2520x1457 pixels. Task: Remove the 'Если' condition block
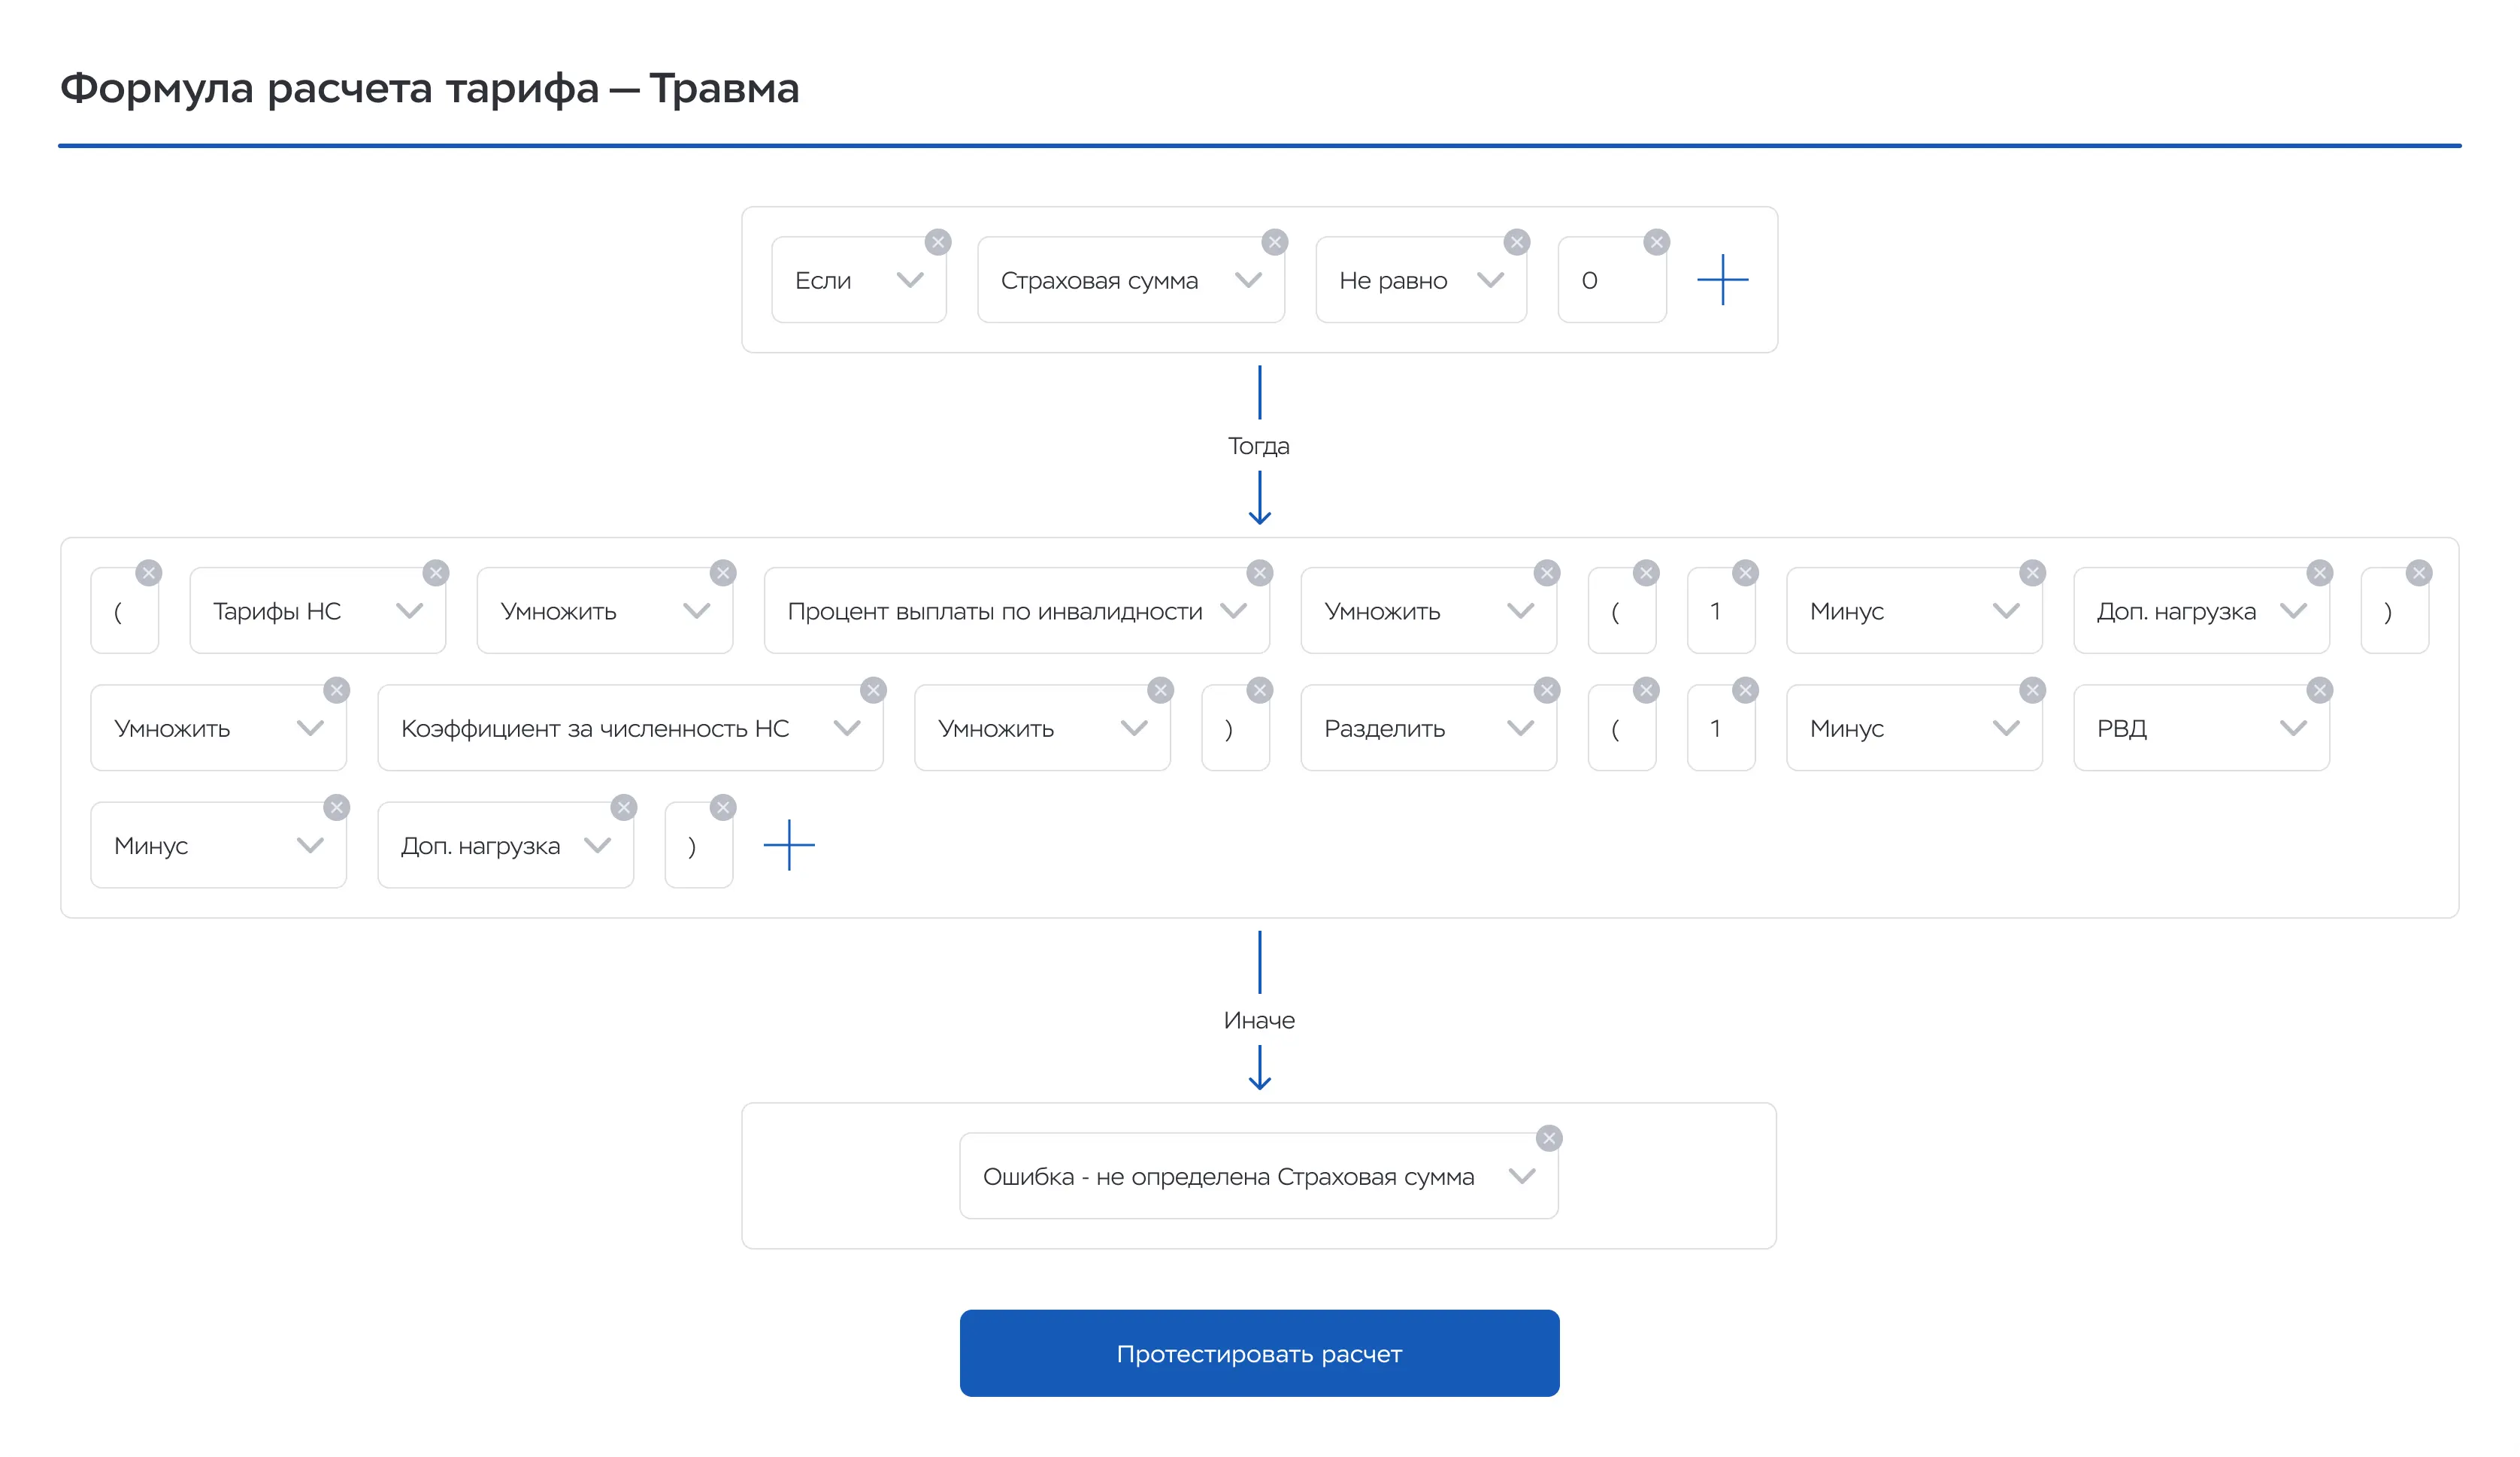click(x=937, y=242)
